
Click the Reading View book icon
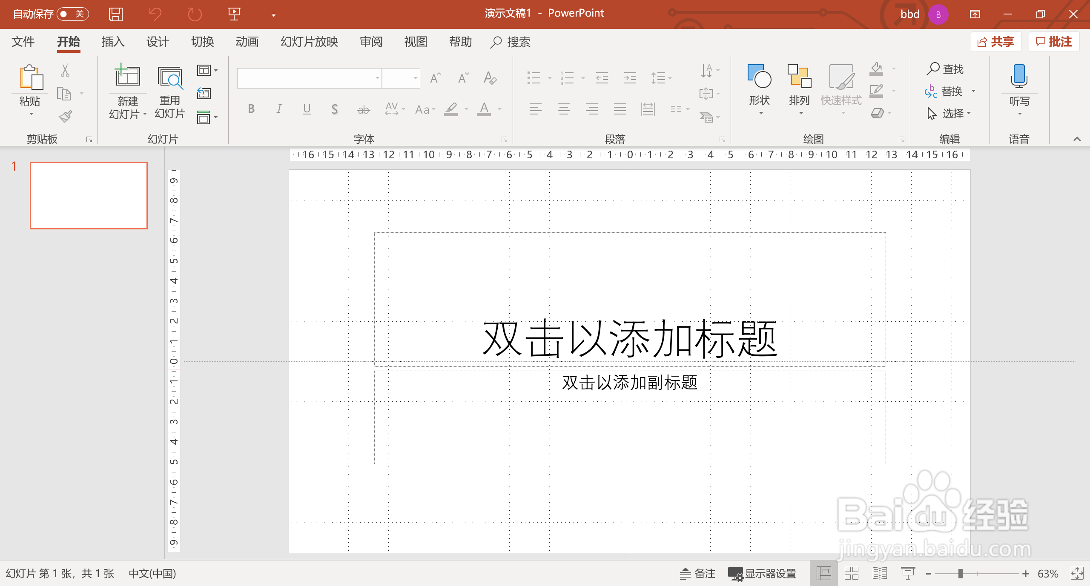(880, 573)
